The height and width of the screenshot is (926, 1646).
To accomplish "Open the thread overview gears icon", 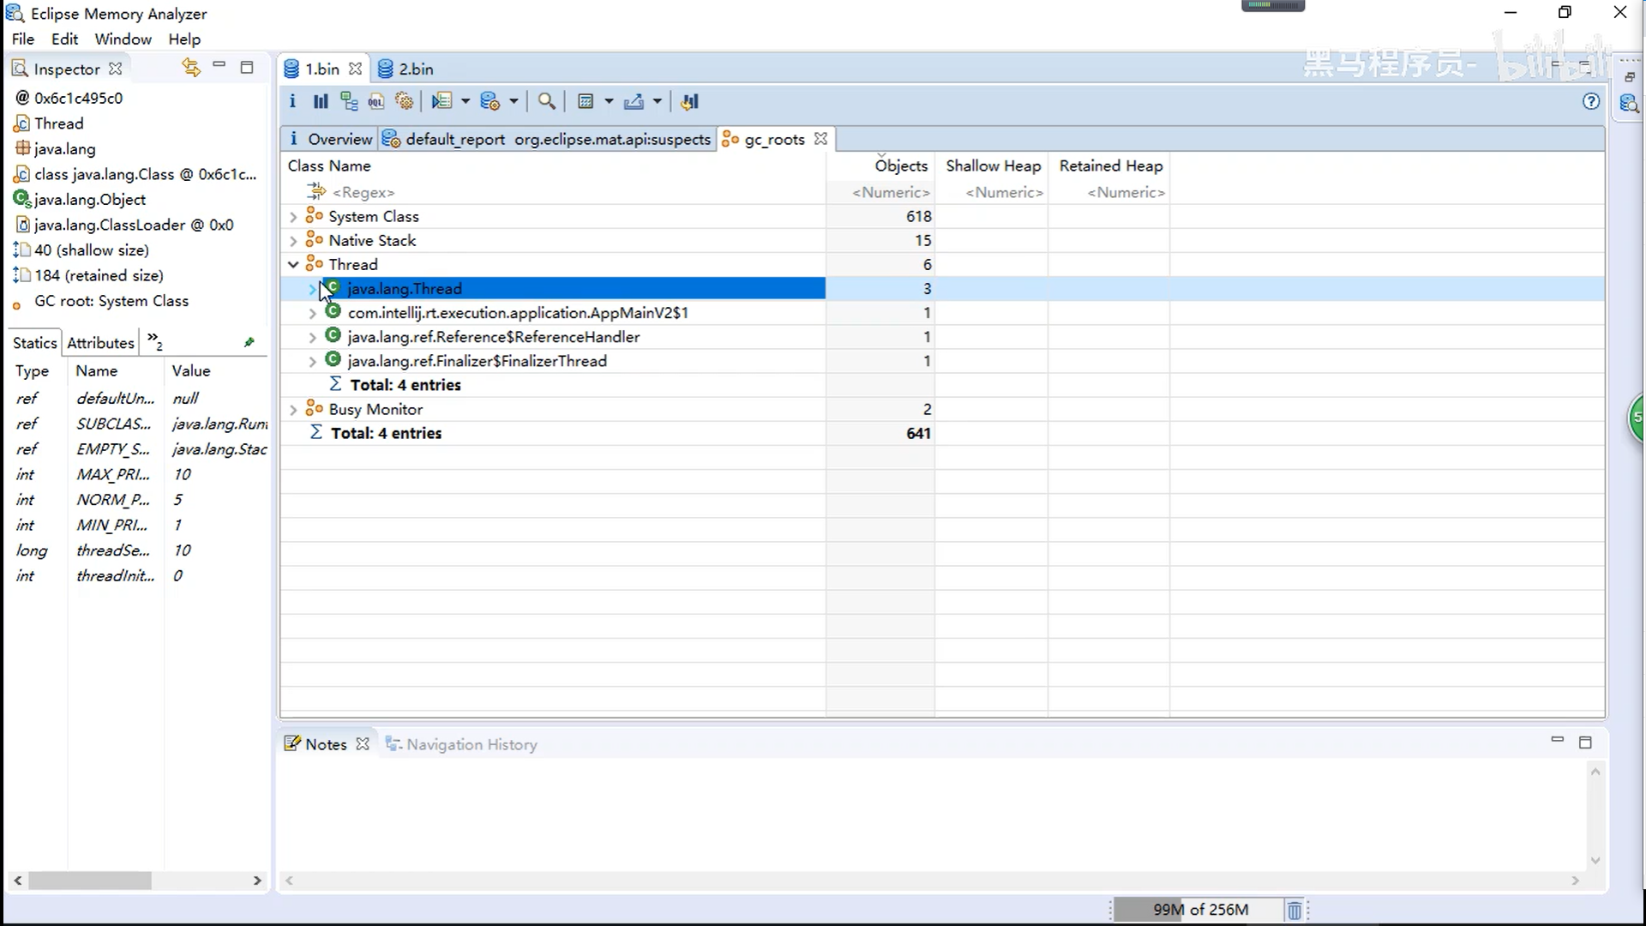I will pos(405,101).
